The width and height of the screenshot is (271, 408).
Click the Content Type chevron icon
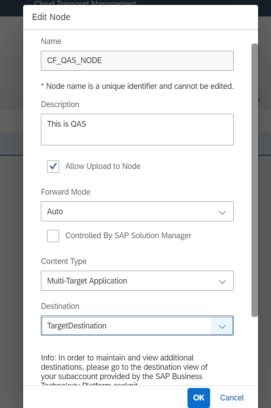[x=223, y=281]
